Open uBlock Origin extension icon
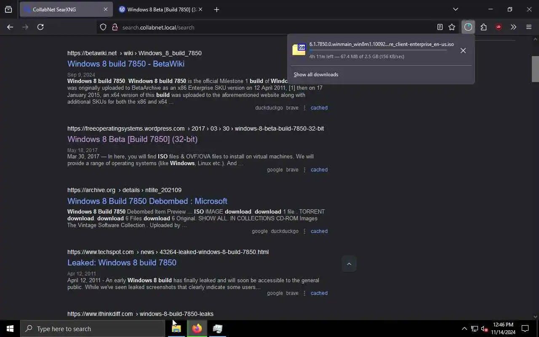This screenshot has width=539, height=337. 499,27
